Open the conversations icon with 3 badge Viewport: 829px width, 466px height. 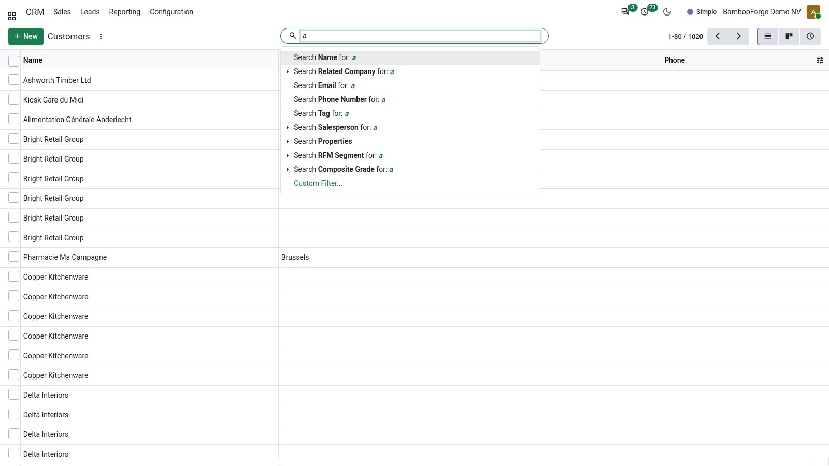tap(626, 11)
